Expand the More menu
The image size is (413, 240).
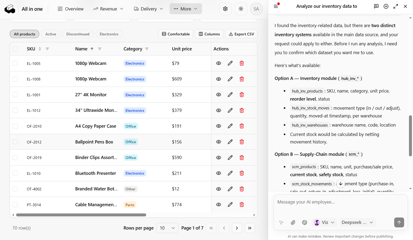(186, 9)
